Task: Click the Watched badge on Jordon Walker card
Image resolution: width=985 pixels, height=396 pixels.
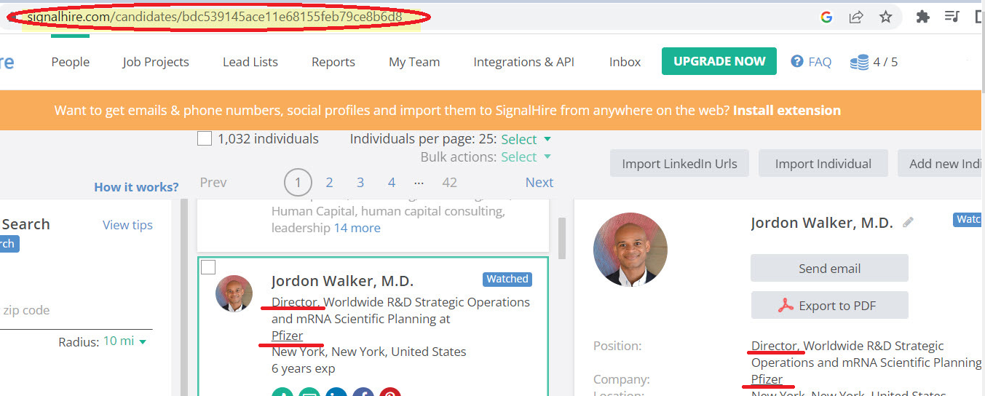Action: [507, 279]
